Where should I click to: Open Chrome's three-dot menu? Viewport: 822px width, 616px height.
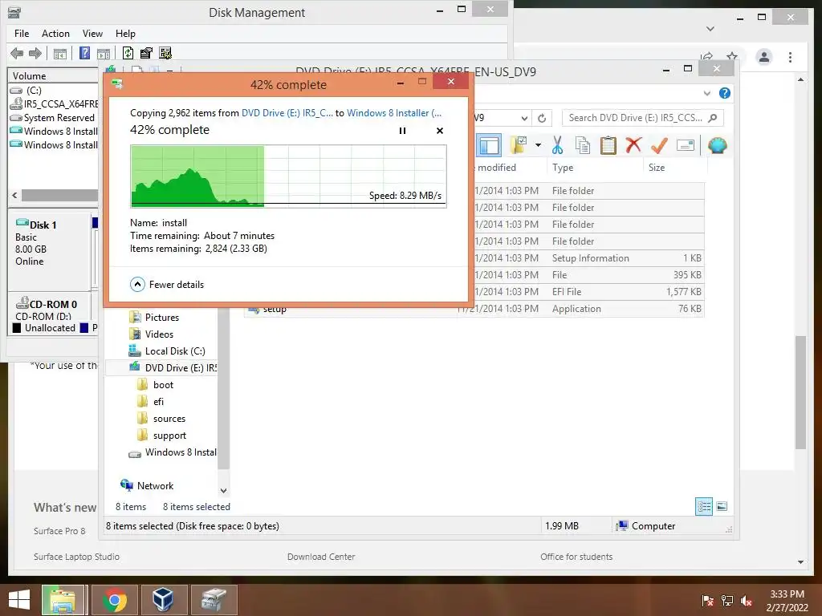(790, 57)
